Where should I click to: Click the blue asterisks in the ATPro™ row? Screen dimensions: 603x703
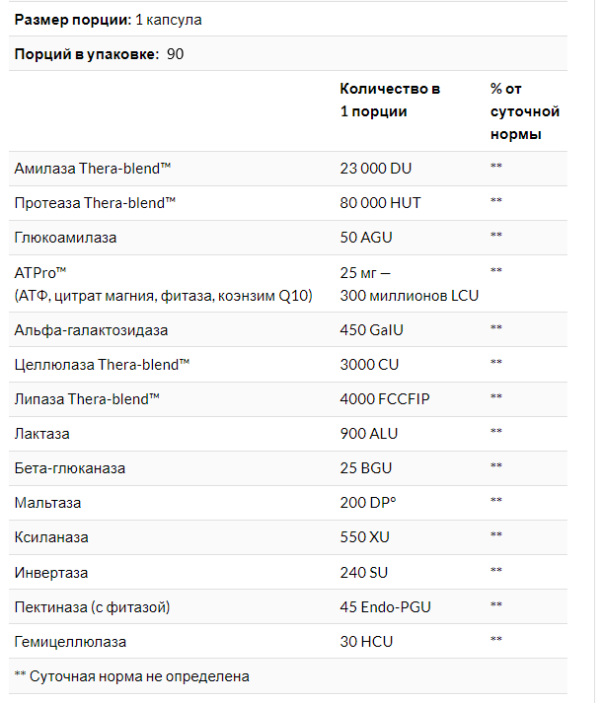(496, 271)
